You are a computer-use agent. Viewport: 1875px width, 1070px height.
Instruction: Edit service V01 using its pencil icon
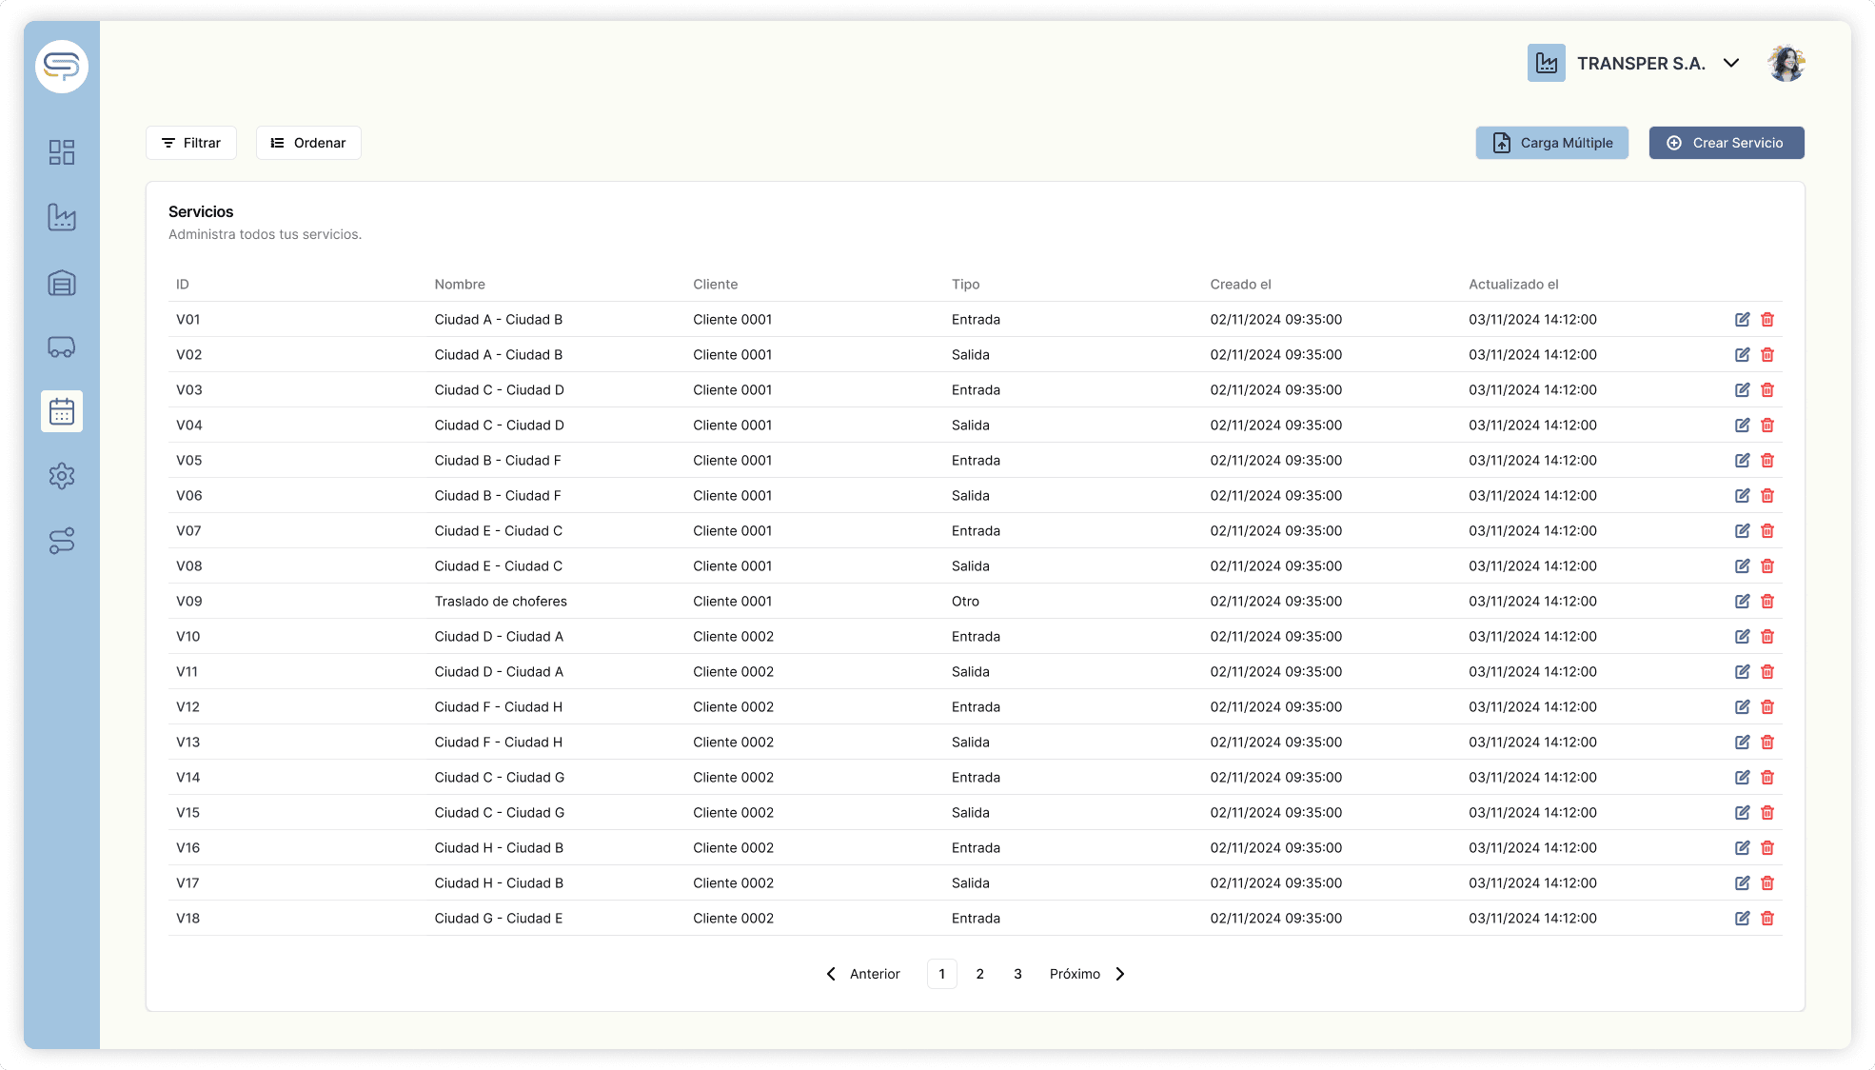point(1742,320)
